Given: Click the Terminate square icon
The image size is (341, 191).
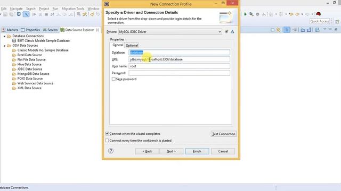Looking at the screenshot, I should [x=46, y=14].
